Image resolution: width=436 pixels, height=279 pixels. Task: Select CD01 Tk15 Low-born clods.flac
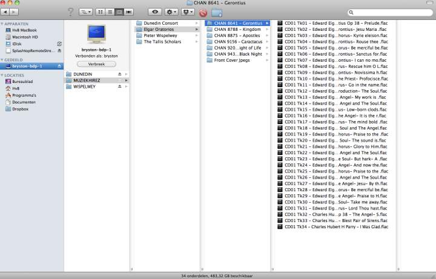click(x=335, y=110)
